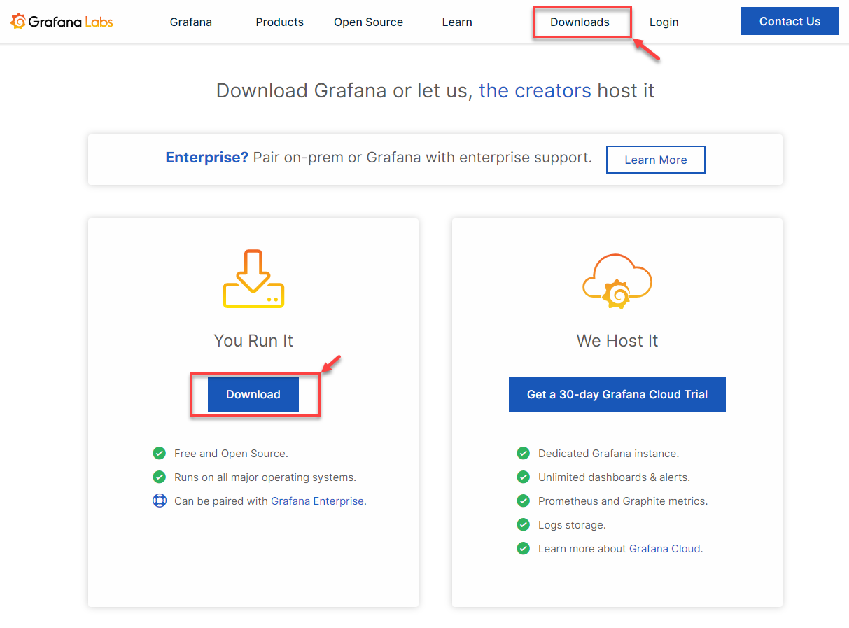
Task: Click the lifebuoy icon beside Grafana Enterprise text
Action: [160, 501]
